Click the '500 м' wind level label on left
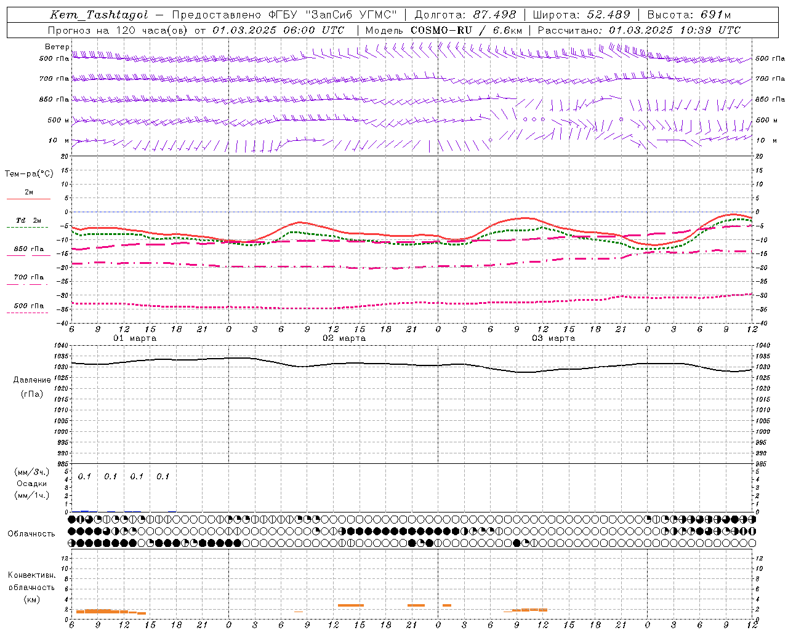 58,121
